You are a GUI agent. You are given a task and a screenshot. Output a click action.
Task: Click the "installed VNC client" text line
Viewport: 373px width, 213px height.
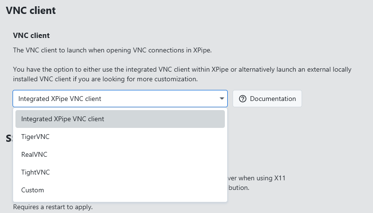(105, 78)
